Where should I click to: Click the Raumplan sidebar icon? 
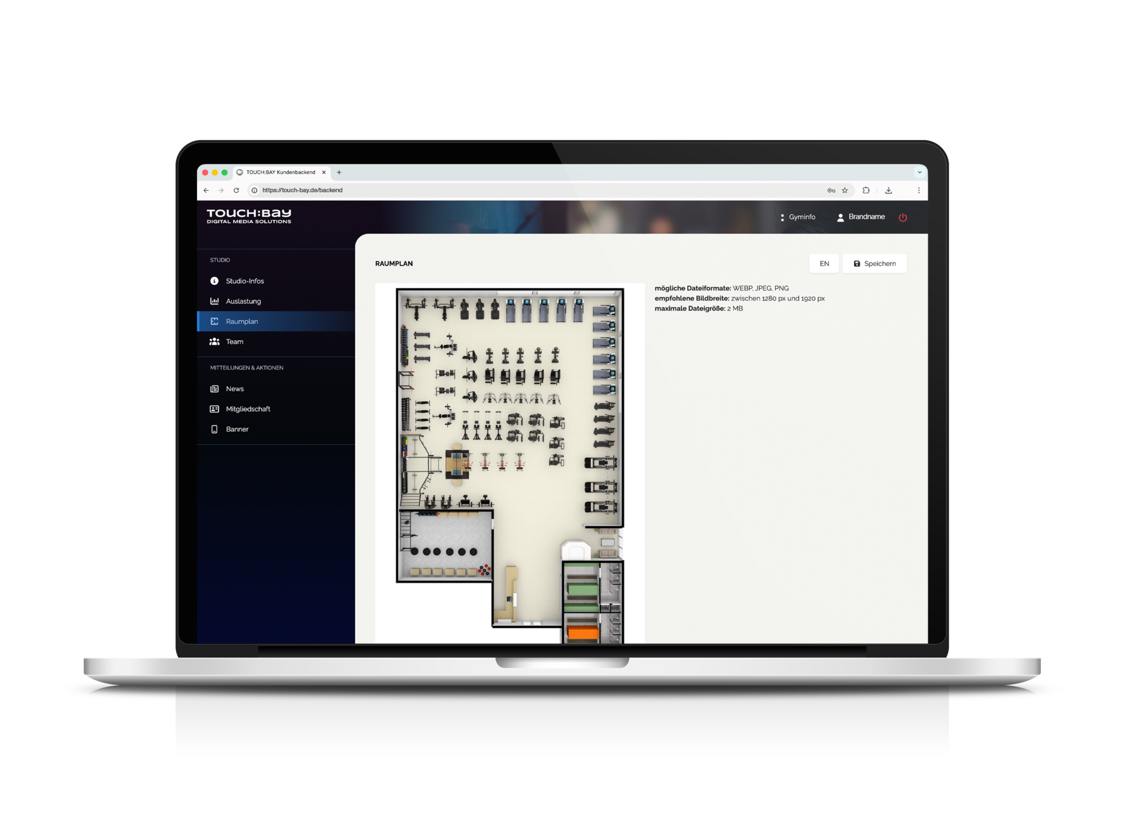[214, 321]
